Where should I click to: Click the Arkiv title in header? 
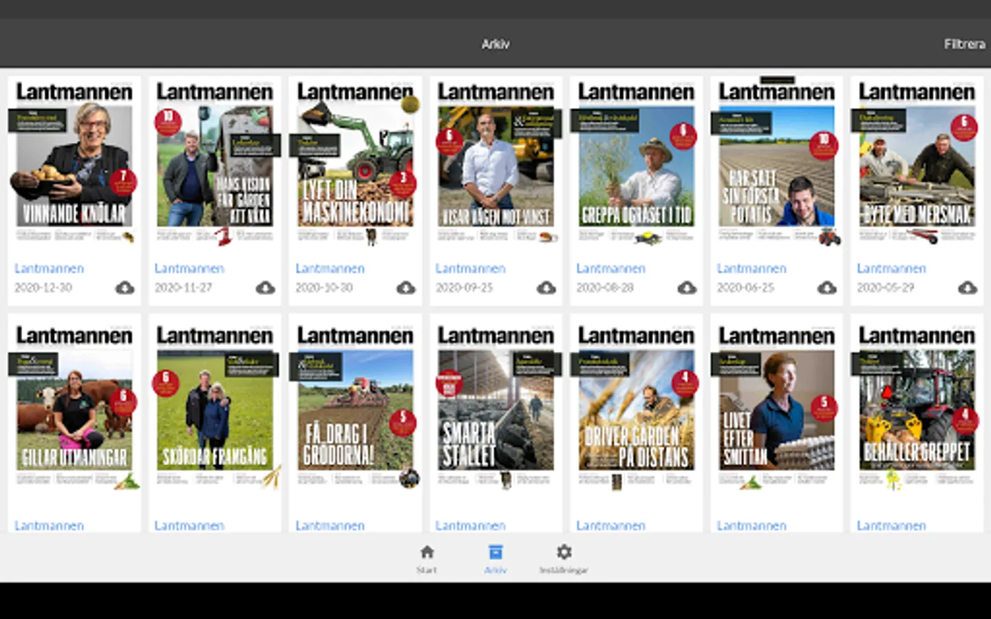(x=495, y=44)
